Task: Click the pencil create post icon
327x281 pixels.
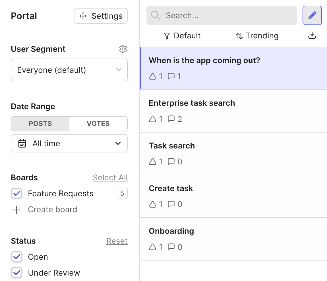Action: pos(312,15)
